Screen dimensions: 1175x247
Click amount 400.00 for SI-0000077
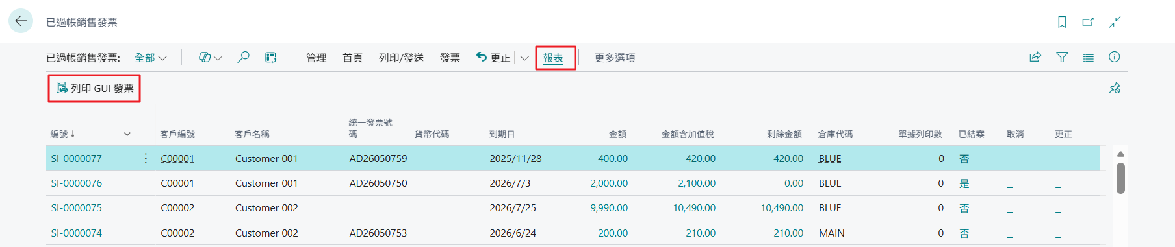[x=613, y=158]
